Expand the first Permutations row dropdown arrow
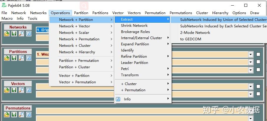The image size is (267, 121). click(x=250, y=111)
